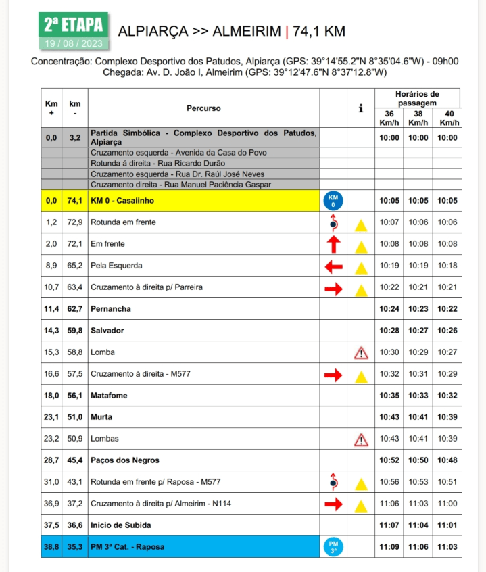Screen dimensions: 486x572
Task: Click the info symbol in the table header
Action: tap(361, 108)
